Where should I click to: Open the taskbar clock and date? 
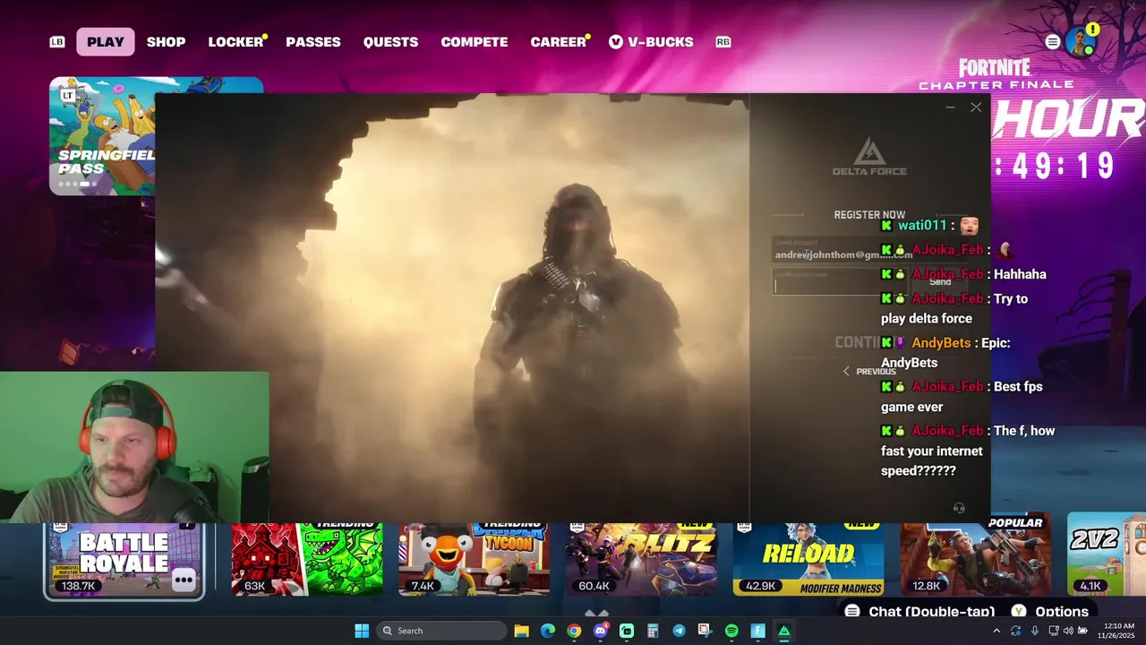tap(1118, 631)
